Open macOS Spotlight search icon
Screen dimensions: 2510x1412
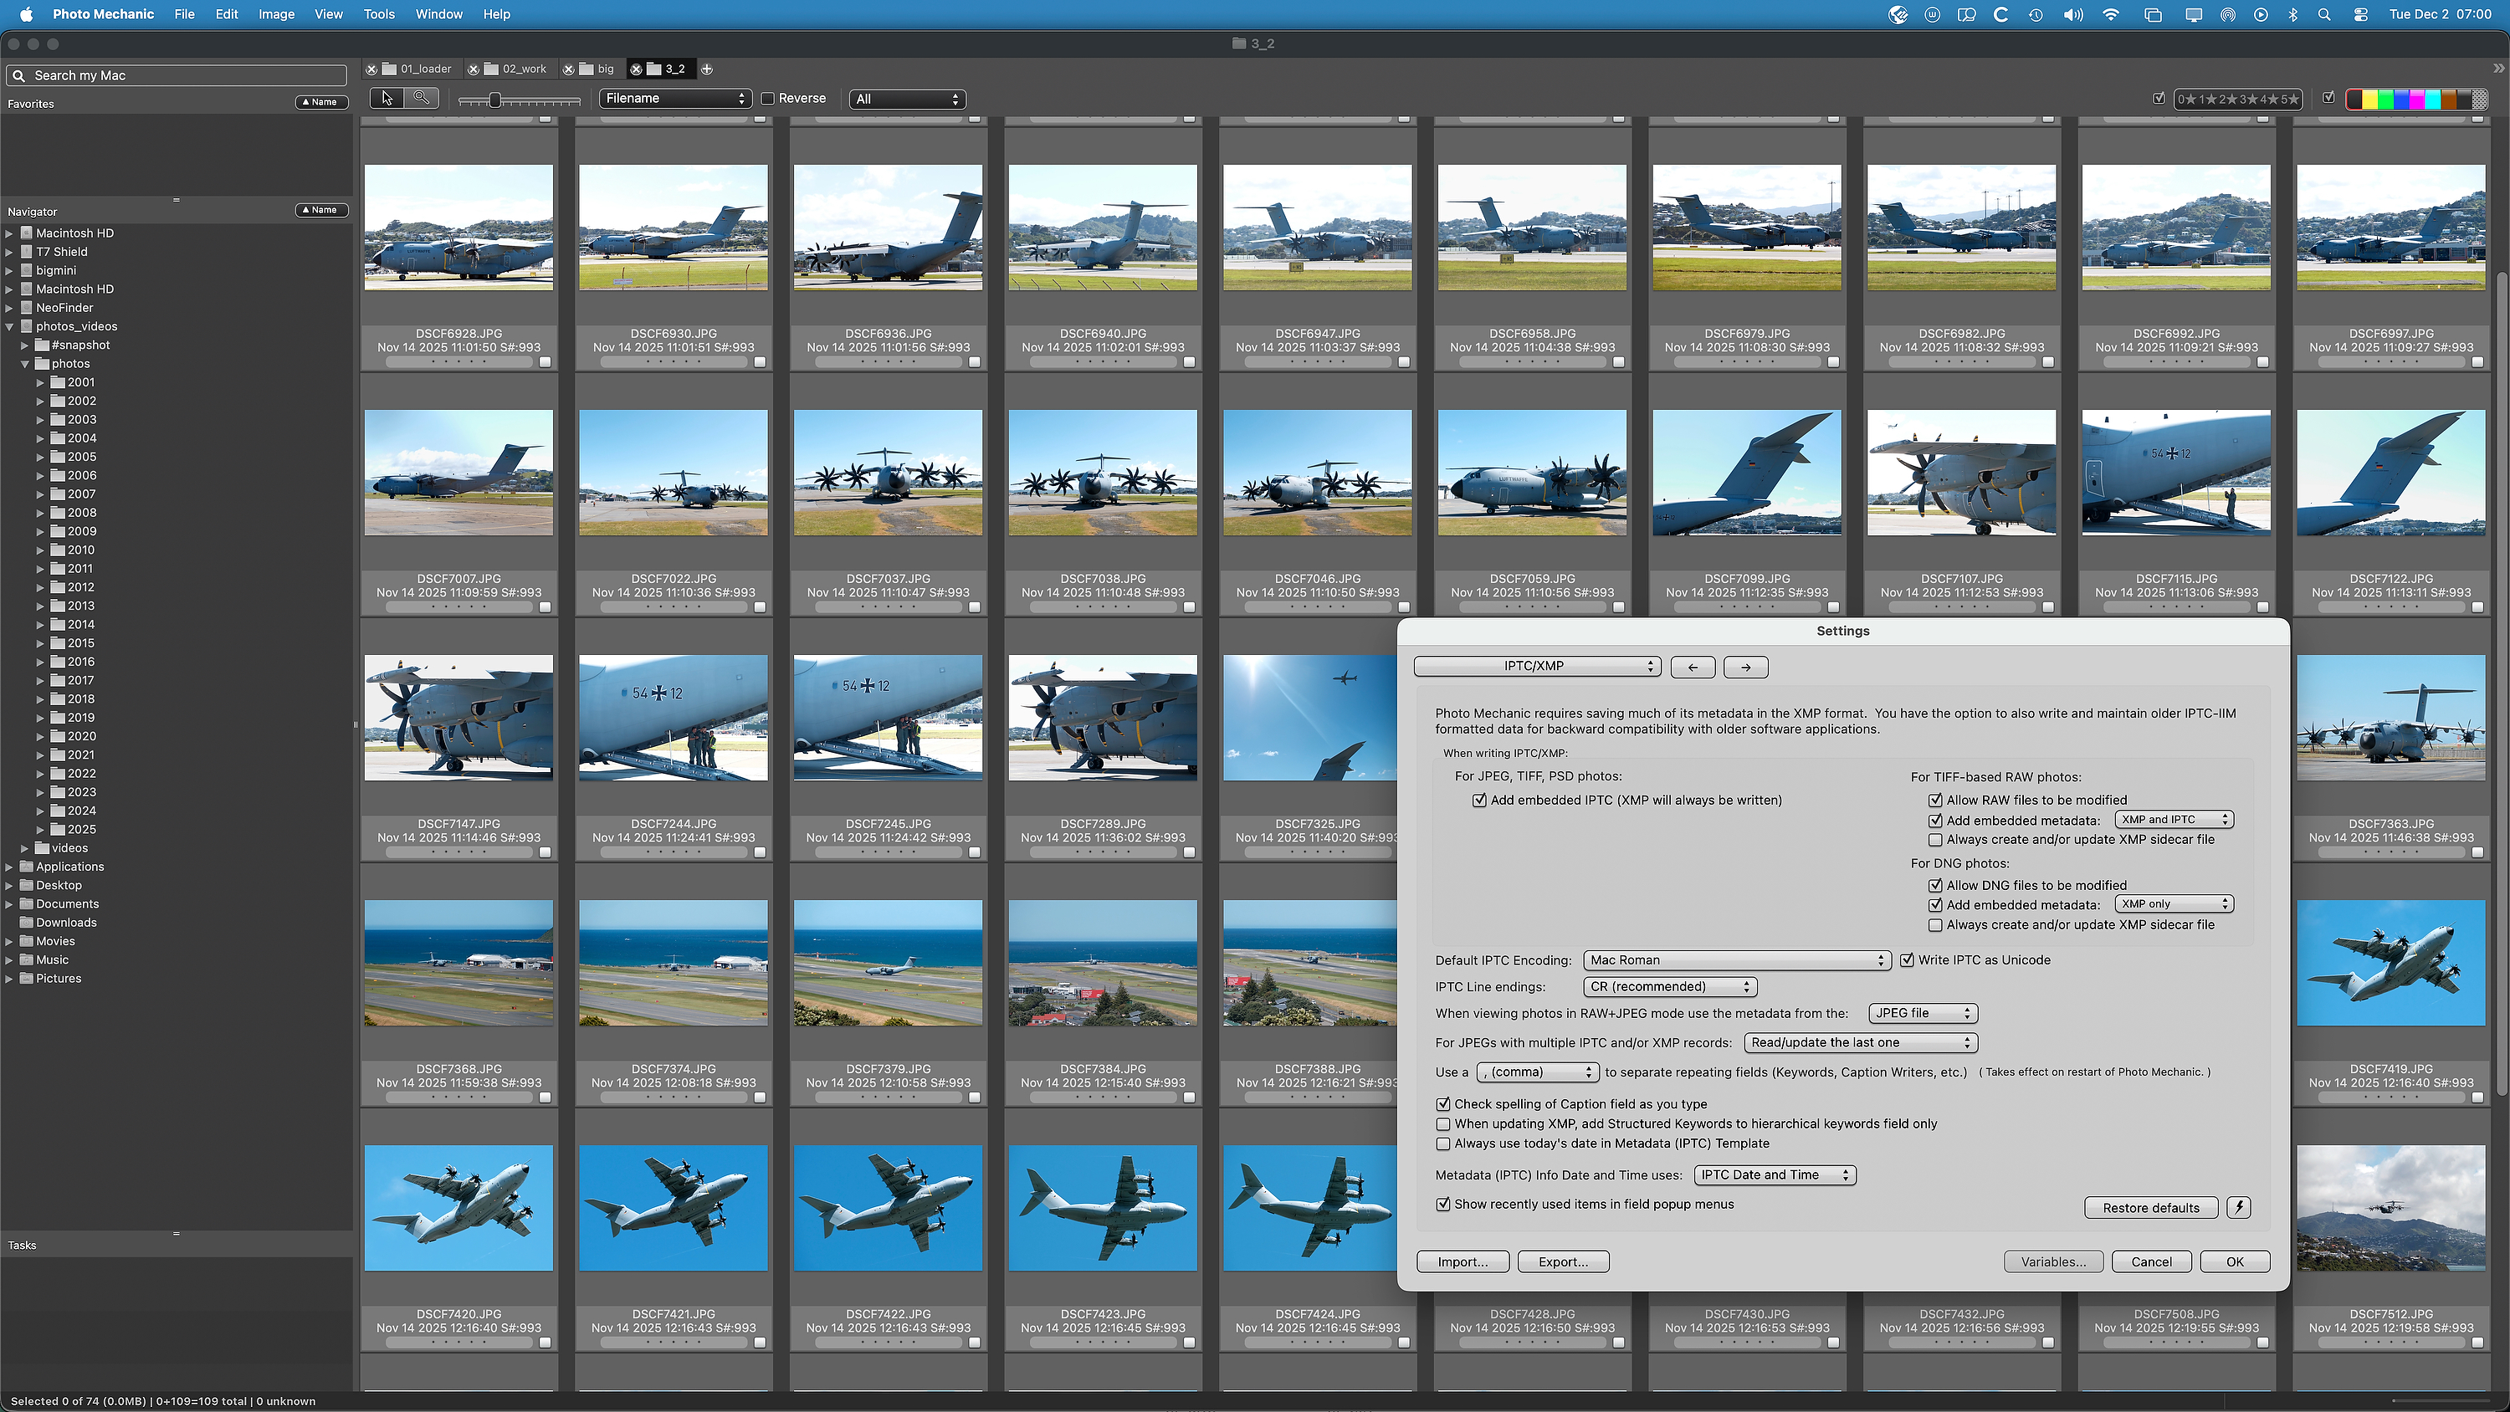(2324, 14)
